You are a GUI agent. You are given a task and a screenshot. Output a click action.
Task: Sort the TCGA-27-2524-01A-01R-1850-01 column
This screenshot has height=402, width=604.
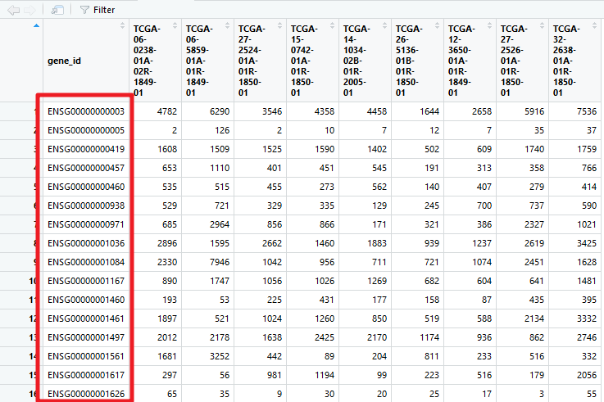(x=279, y=25)
